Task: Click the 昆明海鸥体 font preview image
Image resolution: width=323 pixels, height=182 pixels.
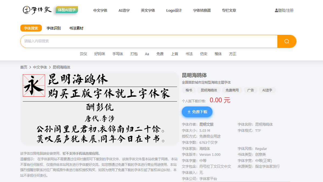Action: pos(100,109)
